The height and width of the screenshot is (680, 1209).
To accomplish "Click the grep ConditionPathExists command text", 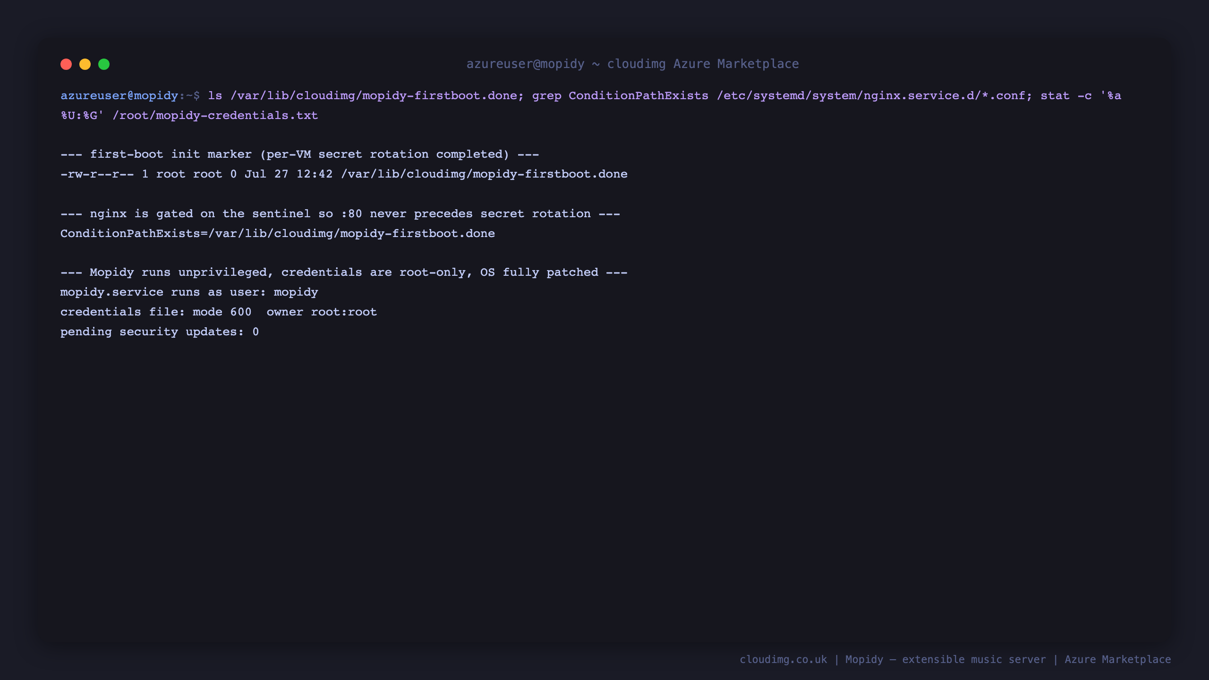I will [620, 96].
